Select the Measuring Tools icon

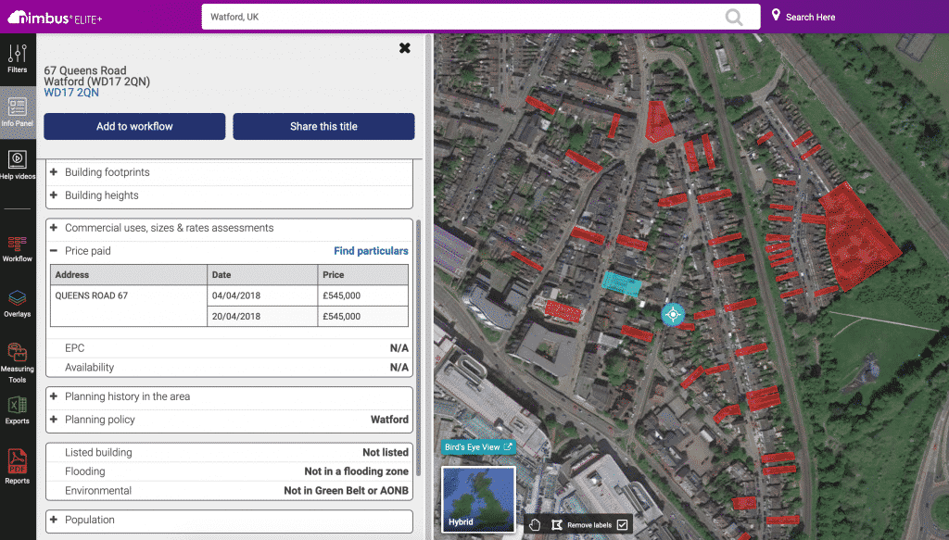[18, 361]
